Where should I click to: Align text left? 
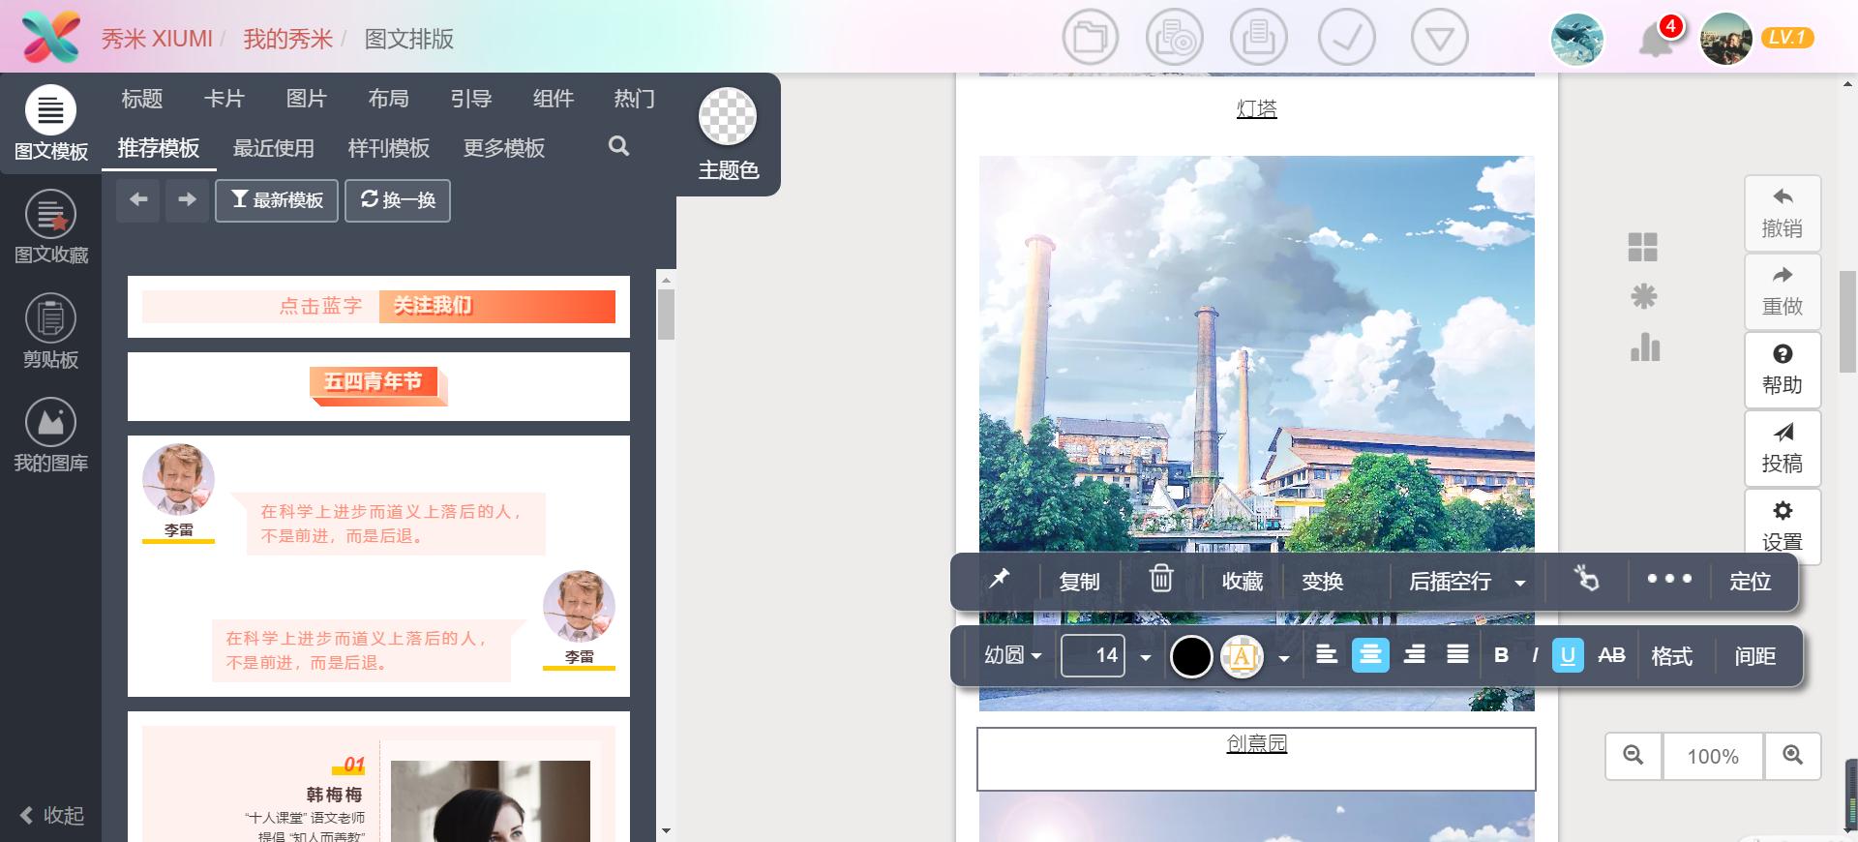pyautogui.click(x=1327, y=655)
